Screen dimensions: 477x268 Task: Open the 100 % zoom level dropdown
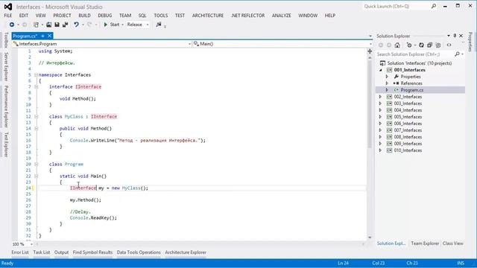tap(31, 244)
